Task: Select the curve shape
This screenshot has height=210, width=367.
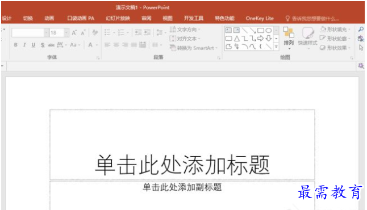Action: coord(253,47)
